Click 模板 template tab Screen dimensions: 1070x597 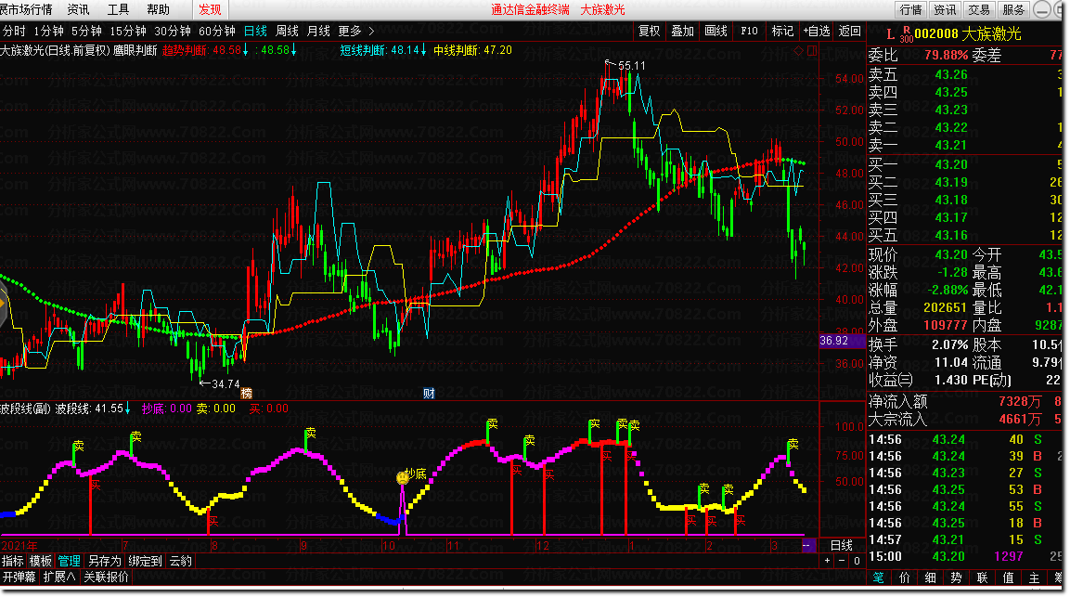[41, 562]
